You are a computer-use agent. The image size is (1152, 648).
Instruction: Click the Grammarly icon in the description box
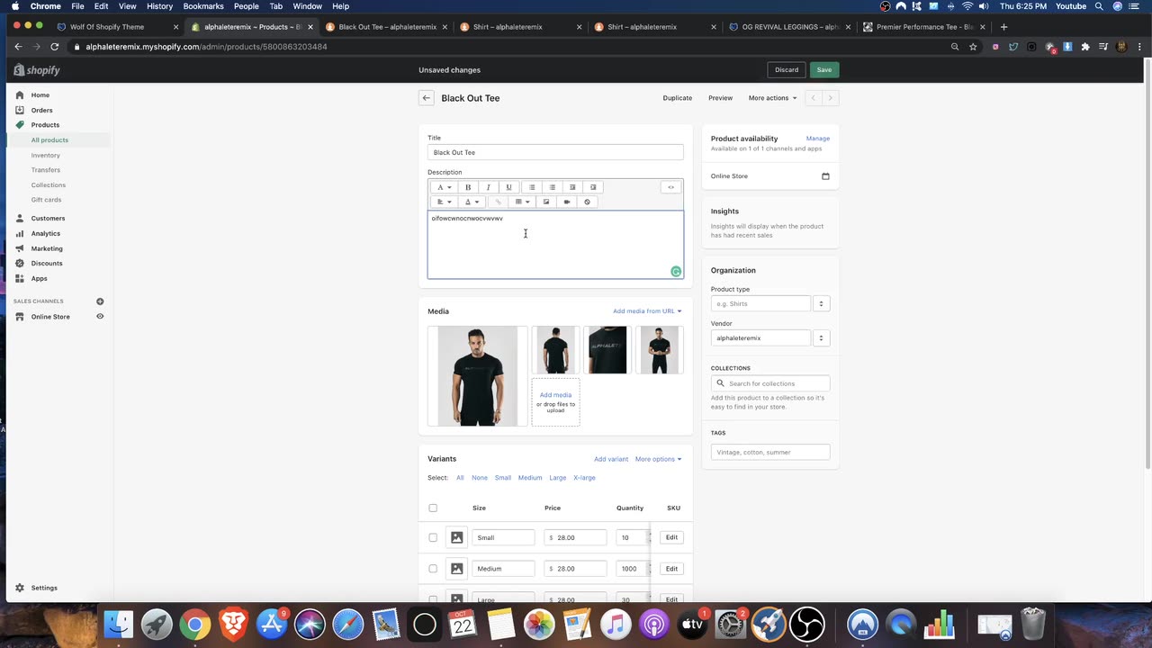[x=676, y=271]
